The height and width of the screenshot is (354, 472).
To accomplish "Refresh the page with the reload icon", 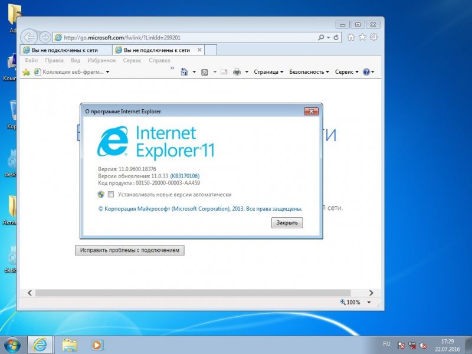I will (336, 37).
